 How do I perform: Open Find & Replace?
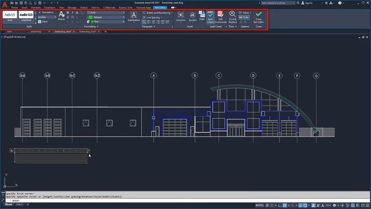tap(232, 17)
